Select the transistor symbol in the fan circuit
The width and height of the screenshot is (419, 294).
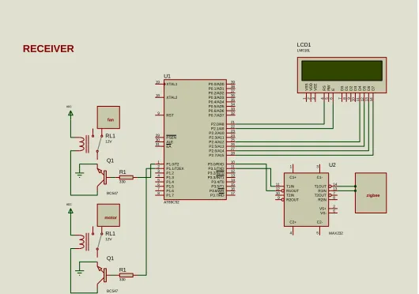(x=101, y=177)
